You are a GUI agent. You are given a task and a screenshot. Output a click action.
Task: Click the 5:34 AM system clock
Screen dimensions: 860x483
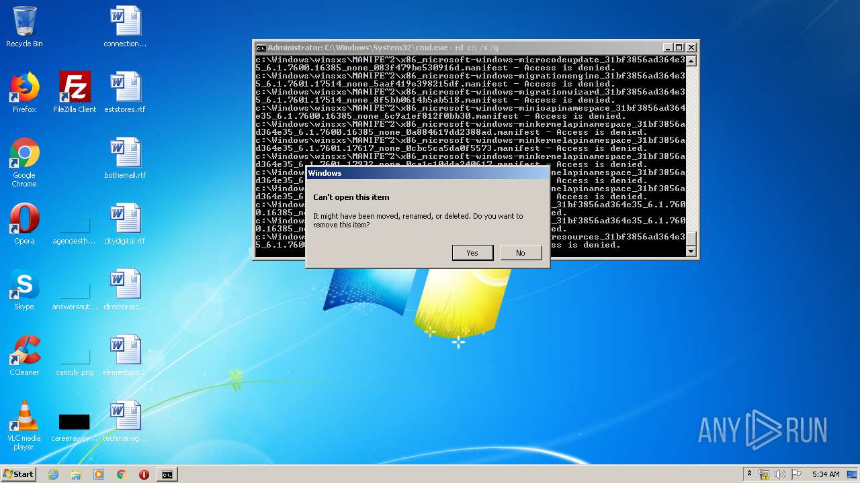tap(826, 474)
